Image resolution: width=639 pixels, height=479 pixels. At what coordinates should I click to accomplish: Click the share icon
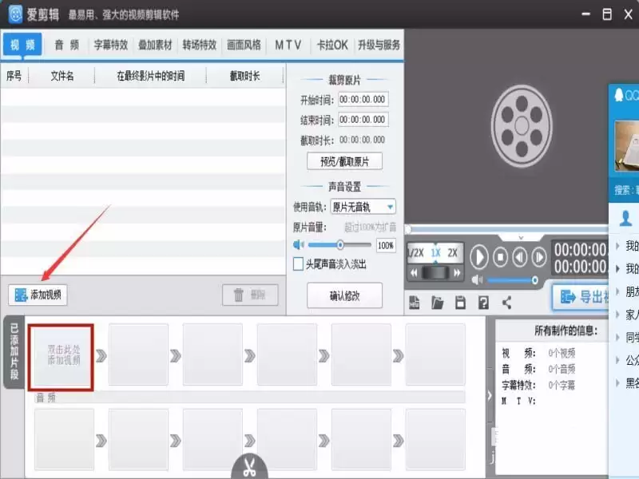coord(506,303)
